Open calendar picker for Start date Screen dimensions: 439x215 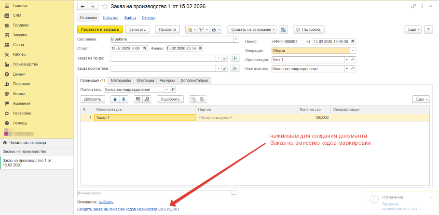145,48
